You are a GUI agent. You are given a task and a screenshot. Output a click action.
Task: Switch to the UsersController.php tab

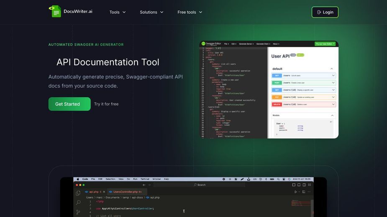(x=126, y=192)
